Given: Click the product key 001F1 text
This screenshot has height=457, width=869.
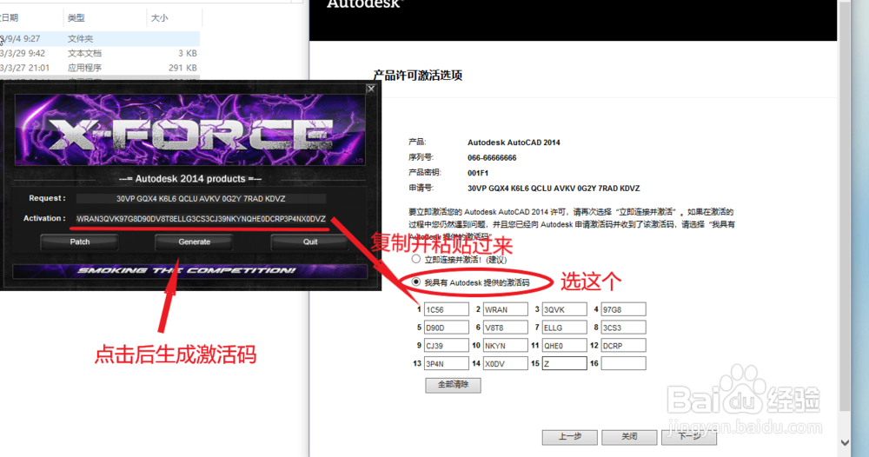Looking at the screenshot, I should [x=478, y=173].
